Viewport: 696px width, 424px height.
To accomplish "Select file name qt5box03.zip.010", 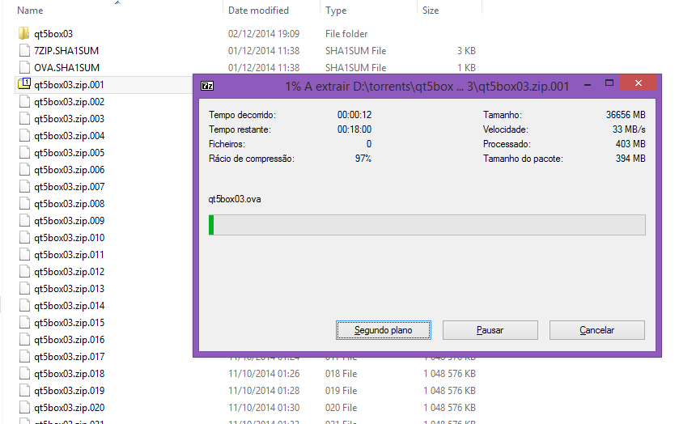I will [69, 238].
